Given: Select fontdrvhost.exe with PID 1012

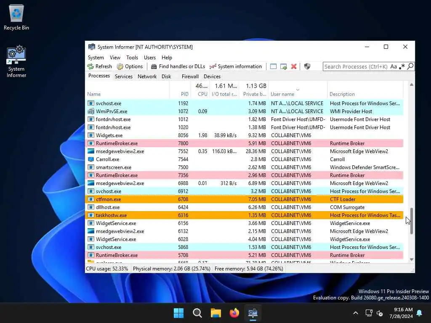Looking at the screenshot, I should pyautogui.click(x=244, y=119).
